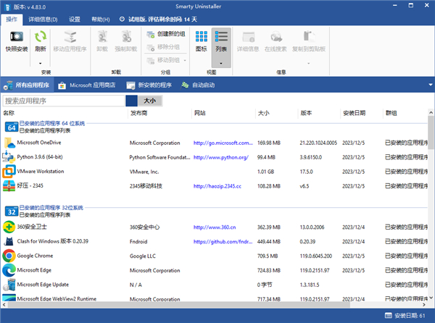435x323 pixels.
Task: Select the Google Chrome icon in list
Action: [9, 256]
